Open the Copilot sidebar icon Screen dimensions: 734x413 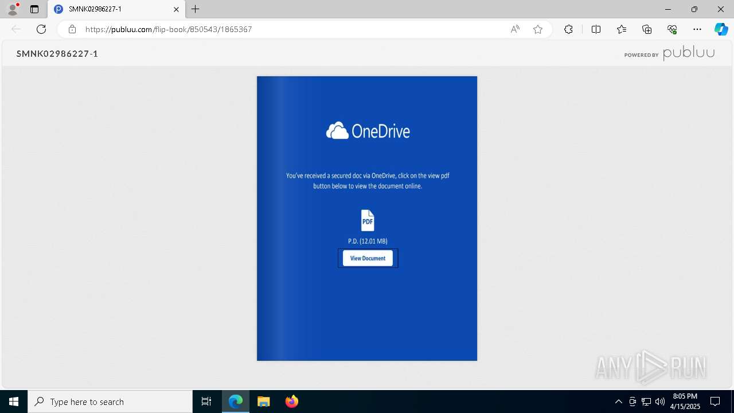click(721, 29)
